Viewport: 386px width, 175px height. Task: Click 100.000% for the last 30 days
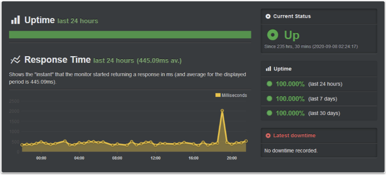coord(290,113)
